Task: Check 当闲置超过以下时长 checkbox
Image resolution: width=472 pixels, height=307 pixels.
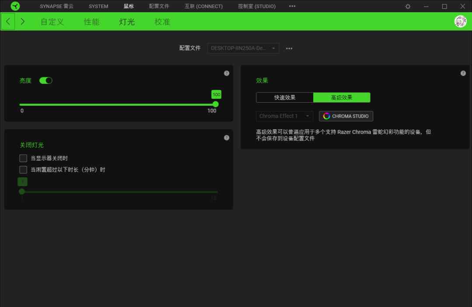Action: (23, 169)
